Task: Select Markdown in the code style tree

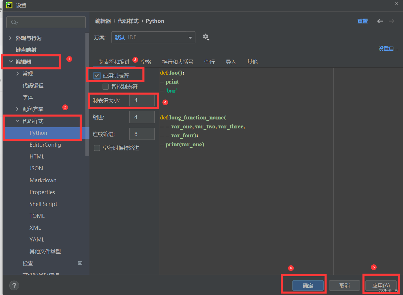Action: click(x=43, y=180)
